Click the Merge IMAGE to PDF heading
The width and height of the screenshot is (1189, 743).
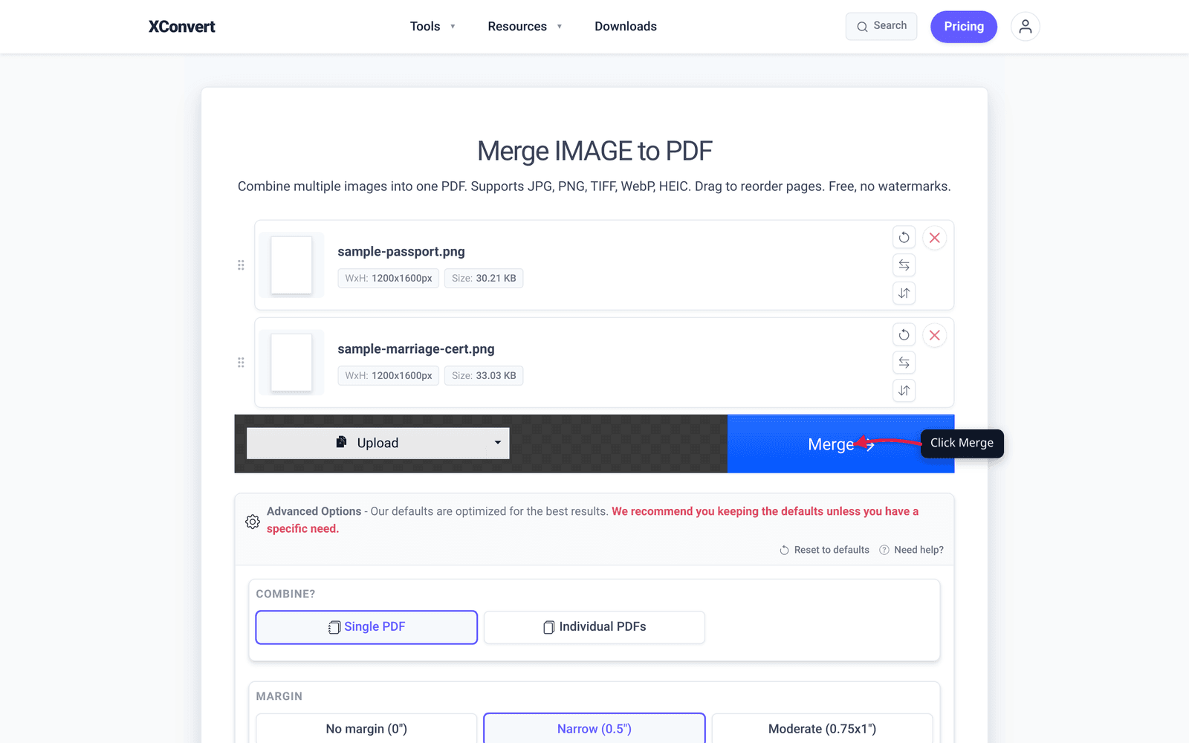pyautogui.click(x=594, y=151)
